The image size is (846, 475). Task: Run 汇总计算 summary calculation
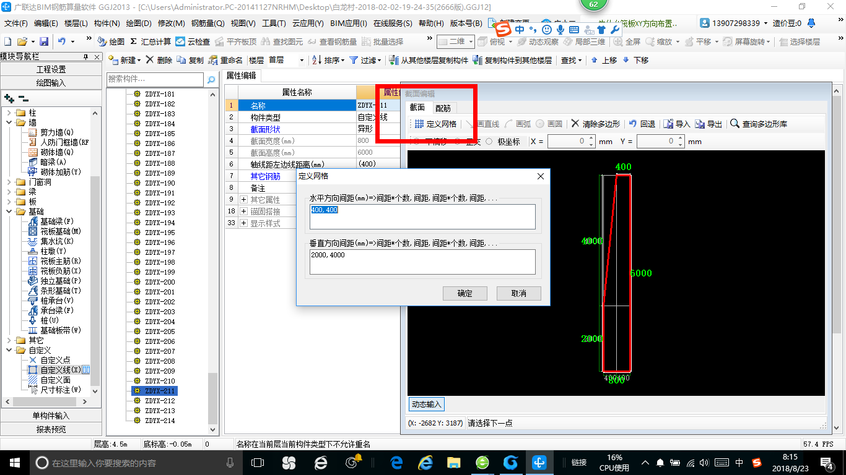pos(151,41)
